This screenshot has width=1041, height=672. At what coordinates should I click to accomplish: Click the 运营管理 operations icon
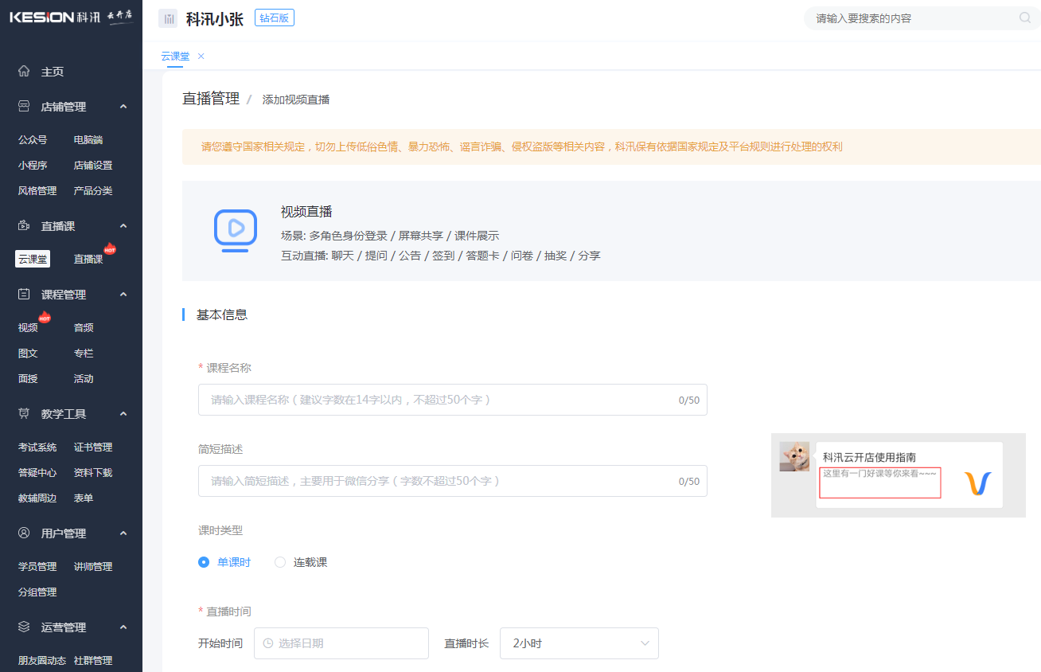click(23, 627)
